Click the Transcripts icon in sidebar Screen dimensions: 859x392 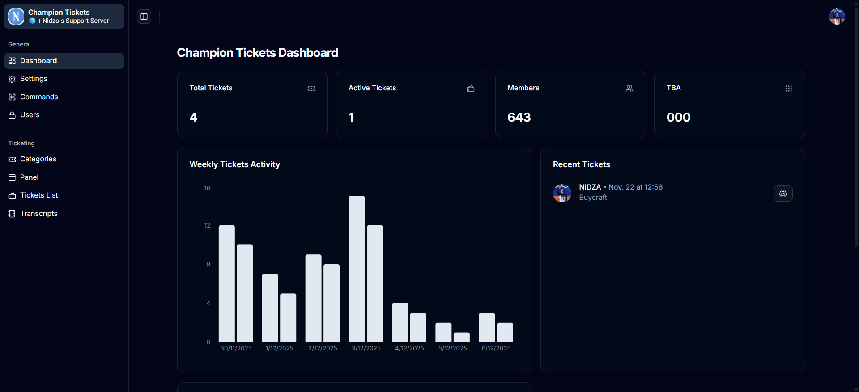12,214
